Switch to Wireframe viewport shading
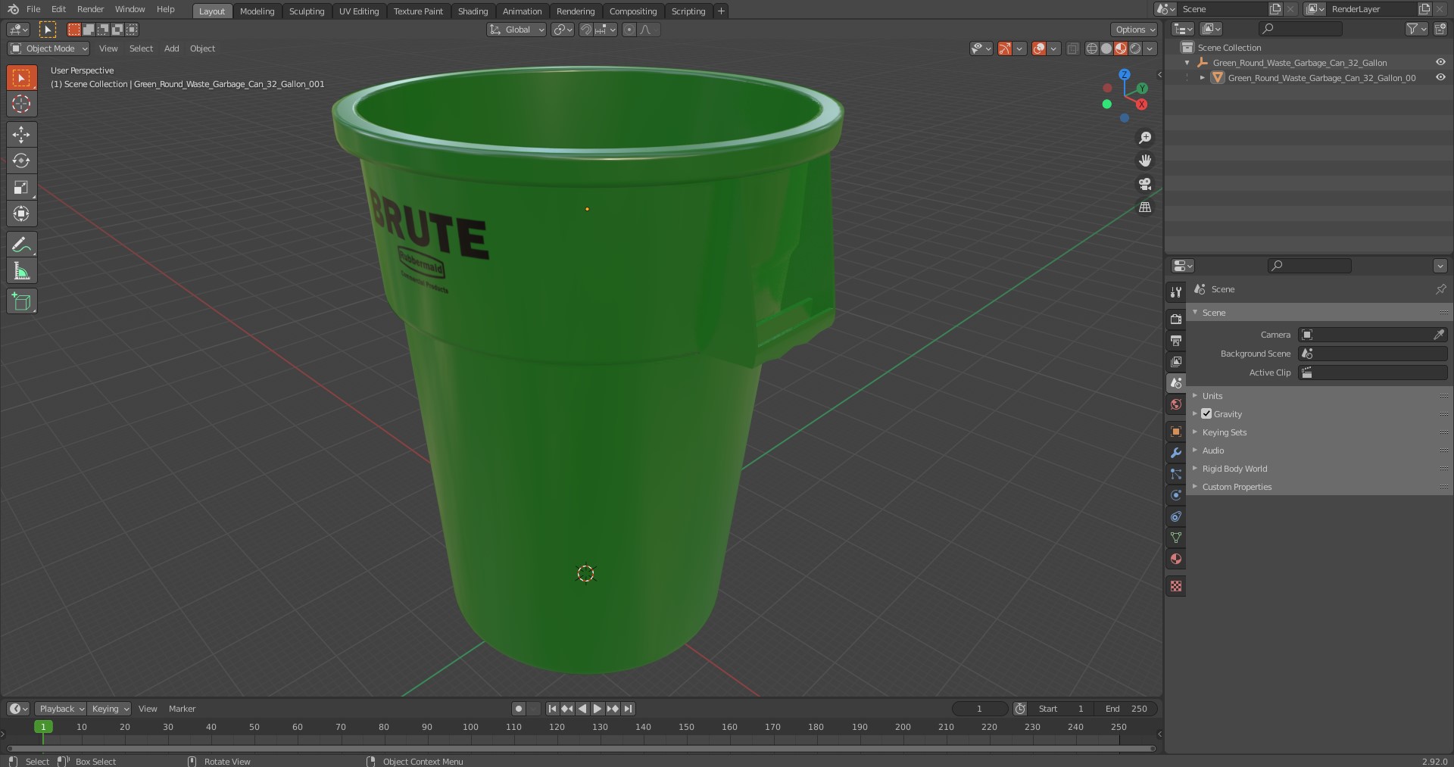 (x=1092, y=48)
